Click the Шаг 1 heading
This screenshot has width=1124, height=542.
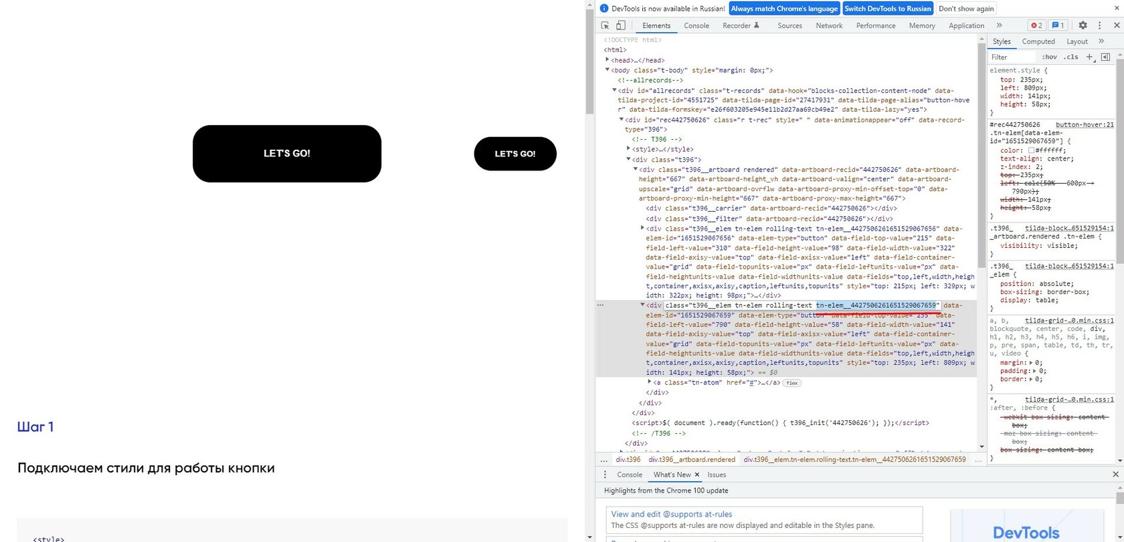point(35,427)
